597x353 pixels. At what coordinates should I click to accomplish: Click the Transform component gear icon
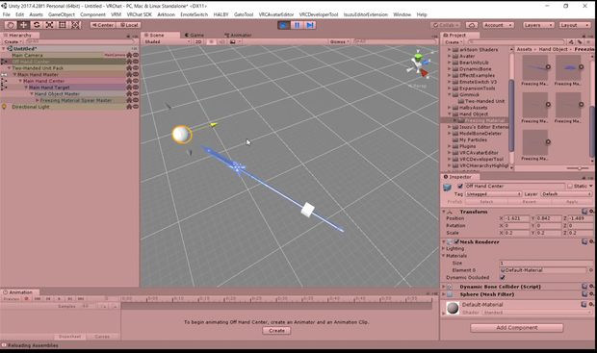591,212
